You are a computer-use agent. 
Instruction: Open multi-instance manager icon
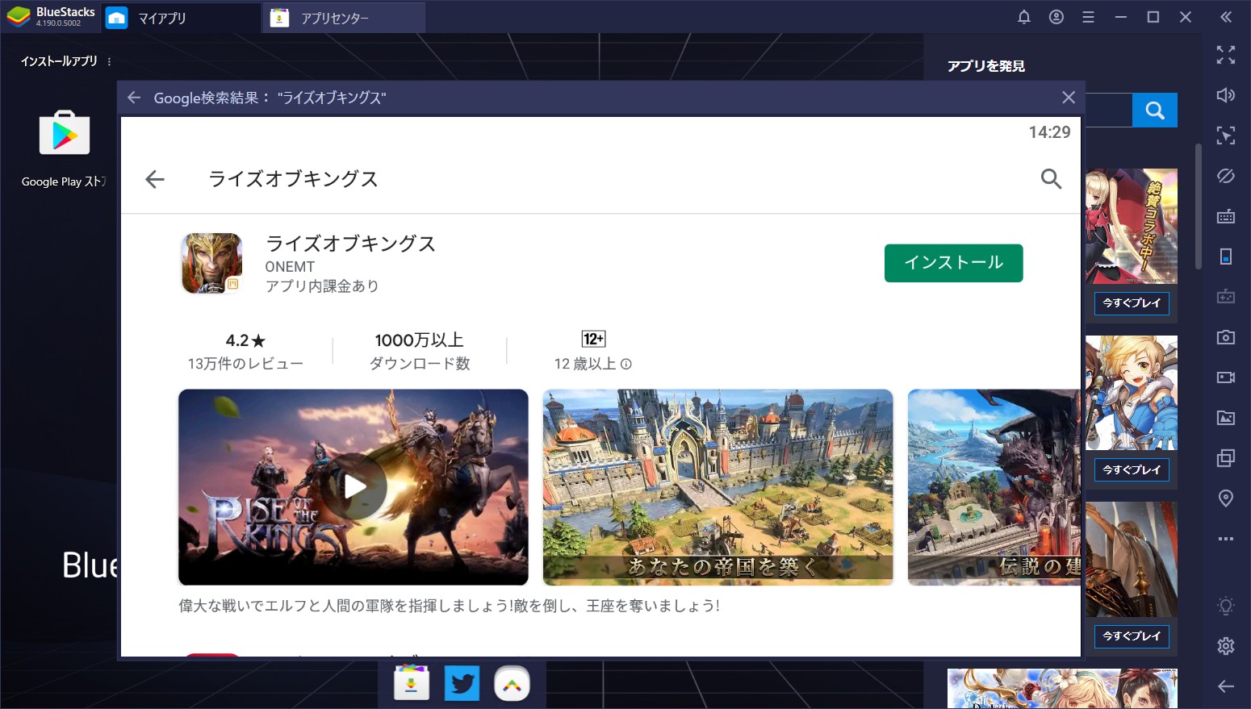1226,458
